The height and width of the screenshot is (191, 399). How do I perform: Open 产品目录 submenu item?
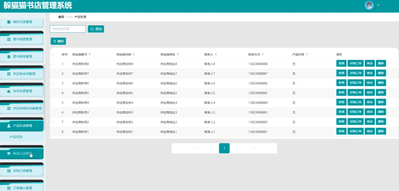pyautogui.click(x=16, y=137)
